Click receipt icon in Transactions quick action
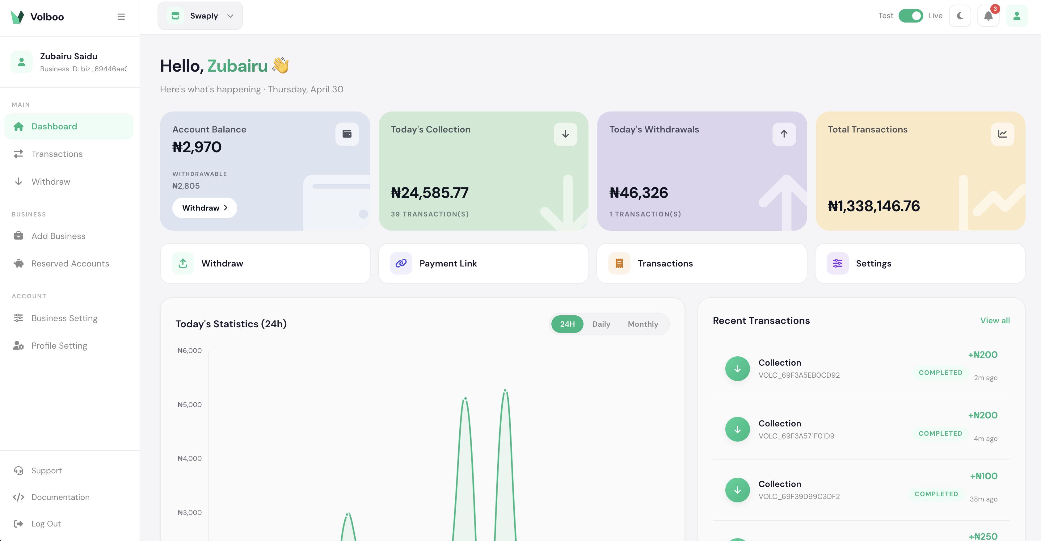 pyautogui.click(x=619, y=263)
